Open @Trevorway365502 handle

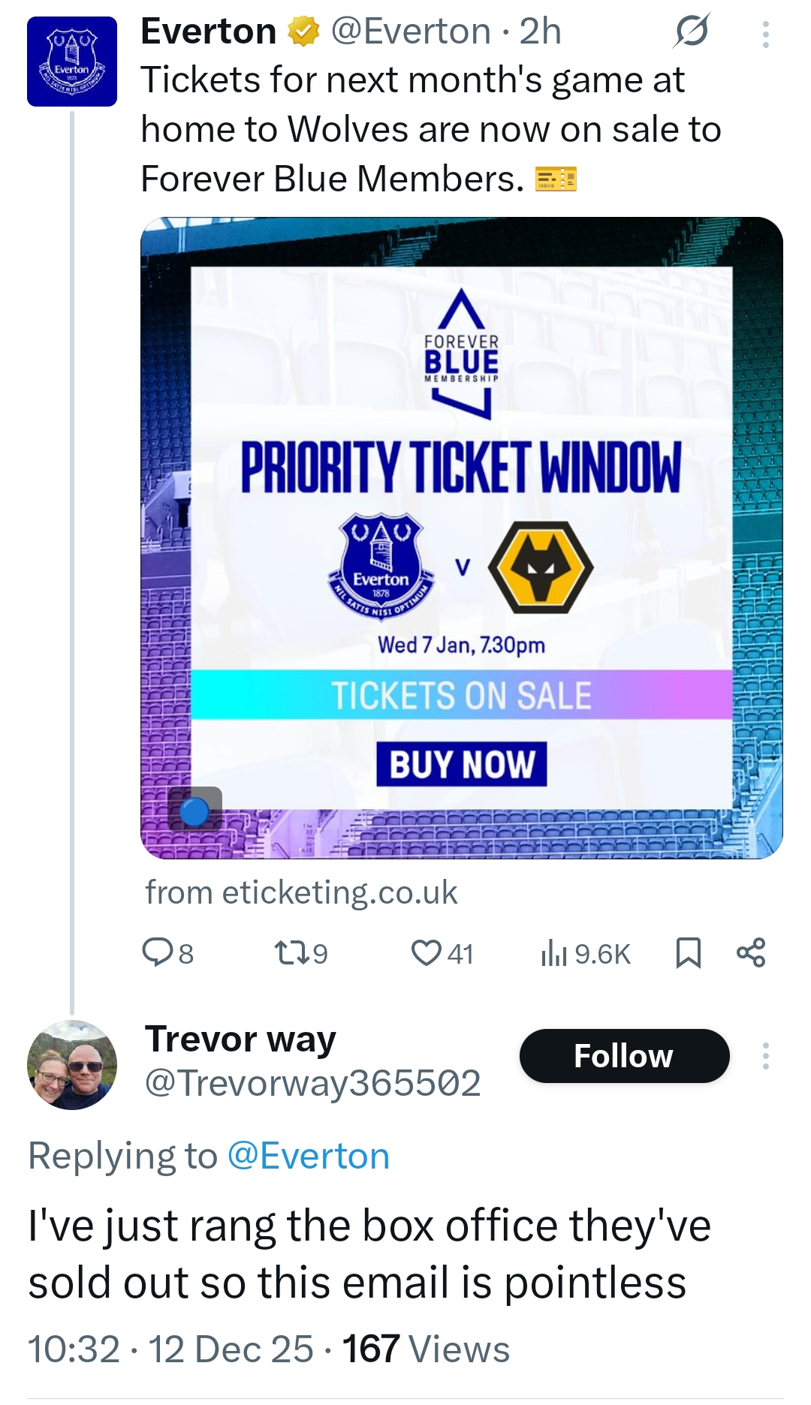(312, 1083)
